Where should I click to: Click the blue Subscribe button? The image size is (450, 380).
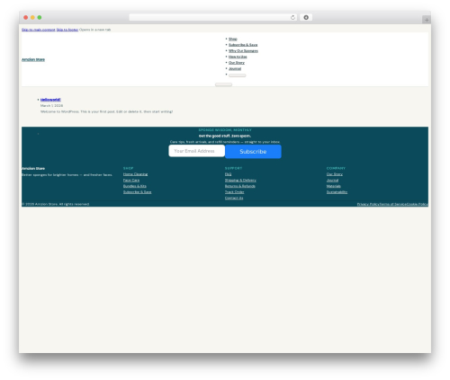253,152
